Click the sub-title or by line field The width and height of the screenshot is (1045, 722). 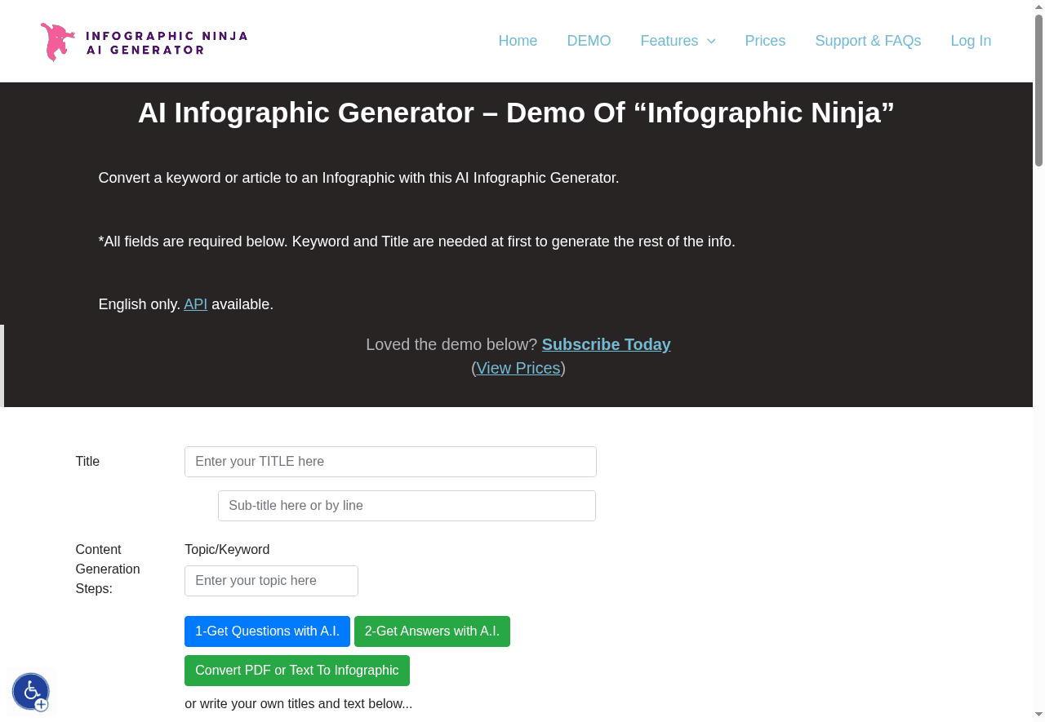pyautogui.click(x=407, y=506)
